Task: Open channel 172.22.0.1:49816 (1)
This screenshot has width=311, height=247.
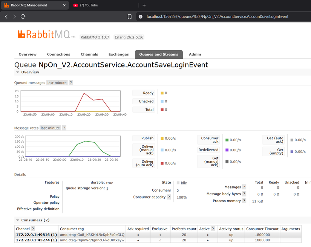Action: pyautogui.click(x=37, y=235)
